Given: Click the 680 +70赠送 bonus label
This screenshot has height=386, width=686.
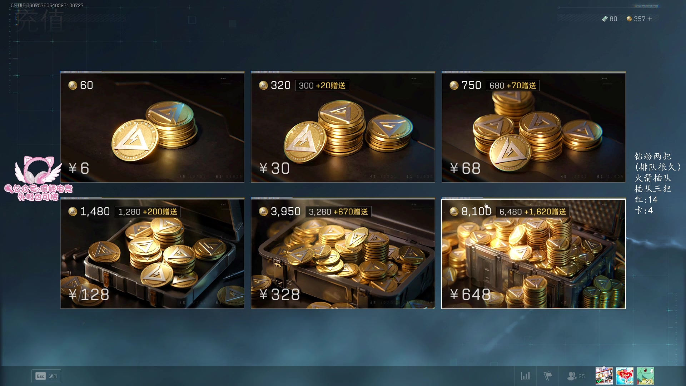Looking at the screenshot, I should click(513, 85).
